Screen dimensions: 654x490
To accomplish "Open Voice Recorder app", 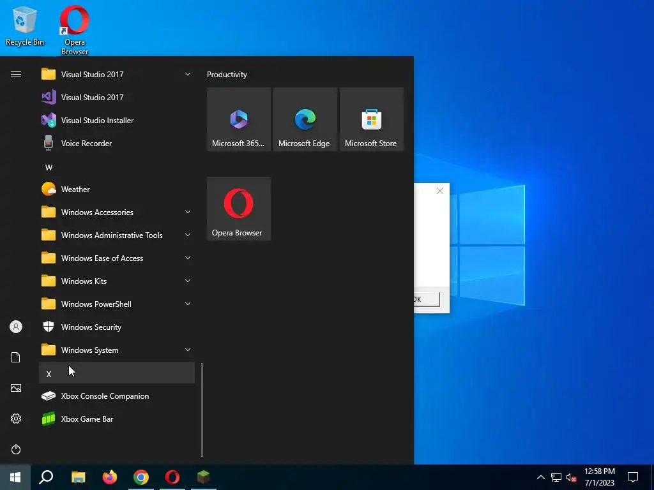I will click(117, 144).
